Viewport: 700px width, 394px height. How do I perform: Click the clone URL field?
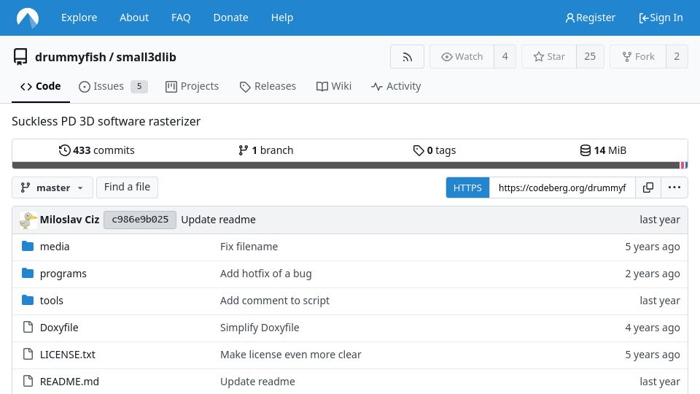click(x=562, y=188)
